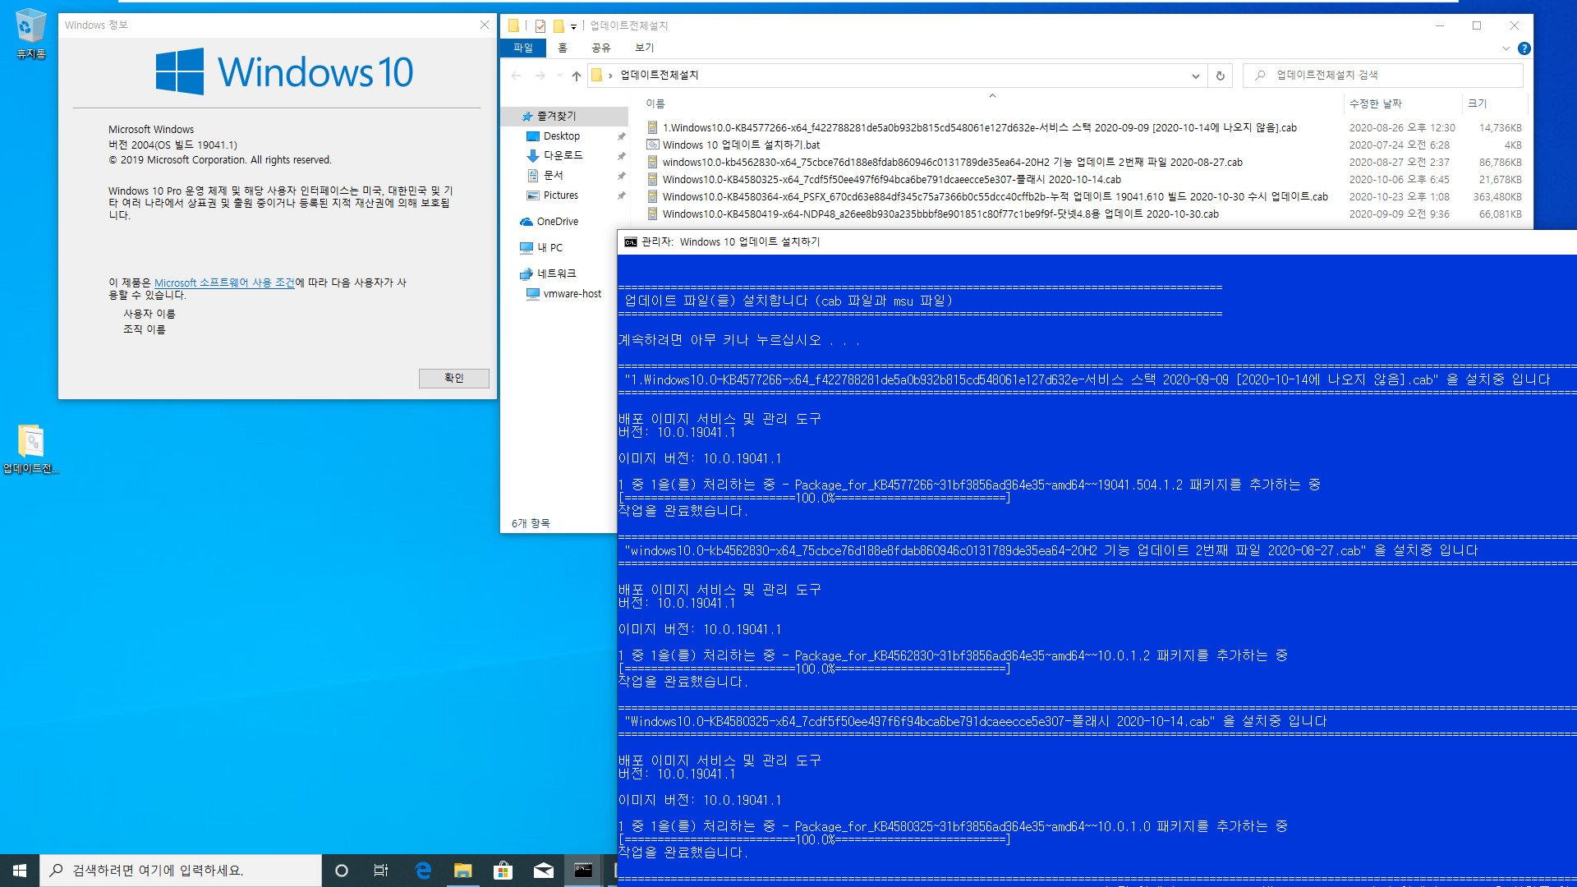Open the Recycle Bin desktop icon
The width and height of the screenshot is (1577, 887).
[30, 34]
